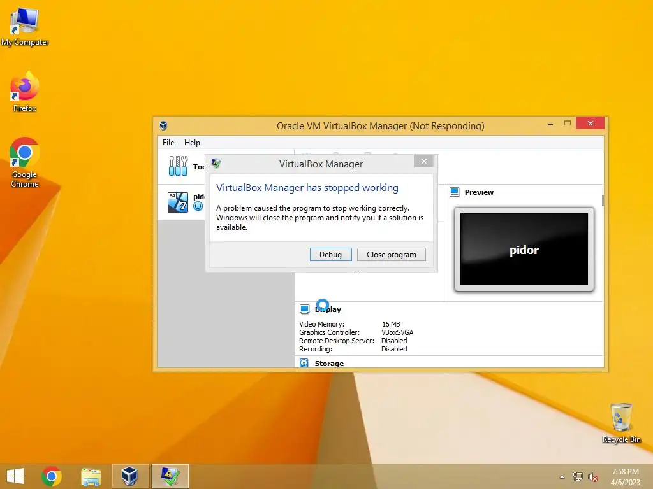Open the Help menu in VirtualBox Manager
The width and height of the screenshot is (653, 489).
coord(192,142)
